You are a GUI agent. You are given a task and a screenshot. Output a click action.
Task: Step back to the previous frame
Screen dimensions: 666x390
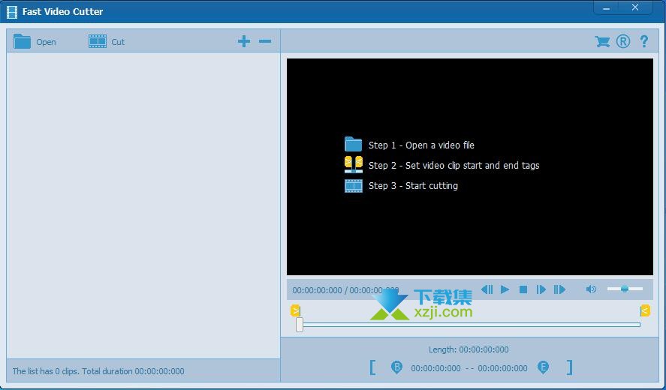pyautogui.click(x=487, y=289)
